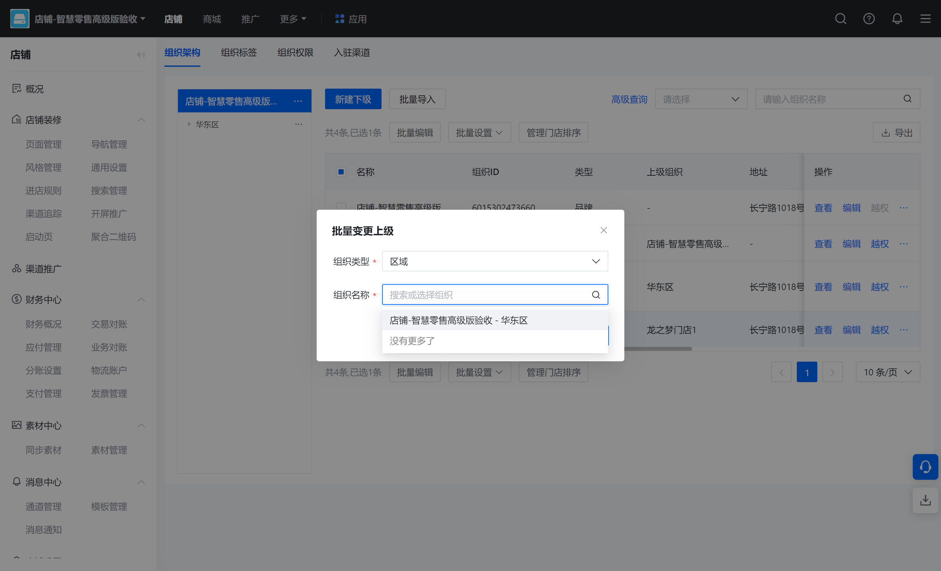Image resolution: width=941 pixels, height=571 pixels.
Task: Click the 消息中心 bell icon
Action: [16, 482]
